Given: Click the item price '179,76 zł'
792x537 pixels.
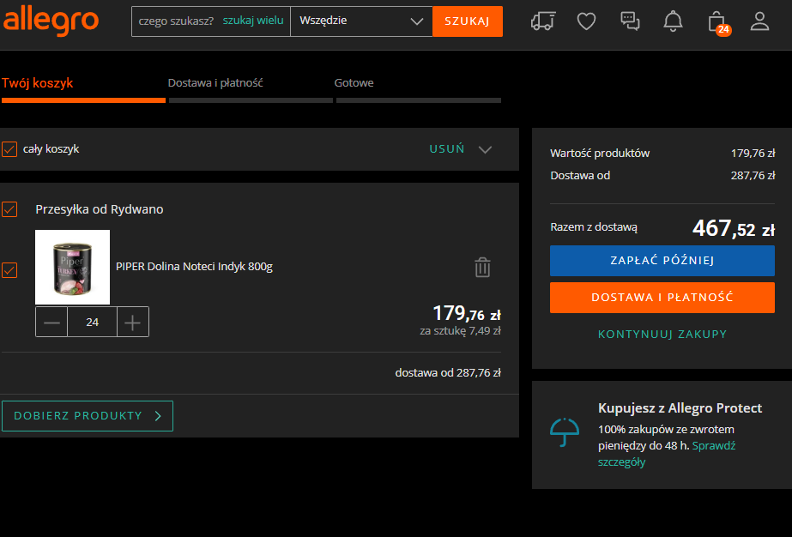Looking at the screenshot, I should click(x=467, y=313).
